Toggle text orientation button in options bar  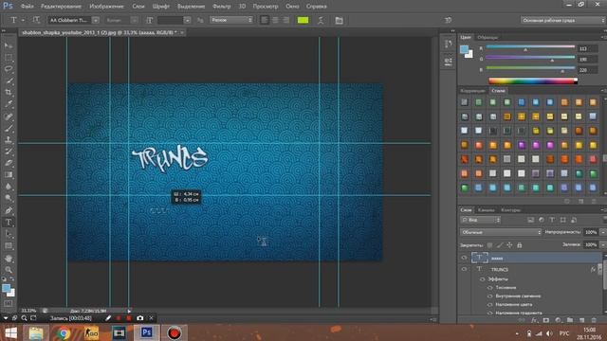[36, 20]
